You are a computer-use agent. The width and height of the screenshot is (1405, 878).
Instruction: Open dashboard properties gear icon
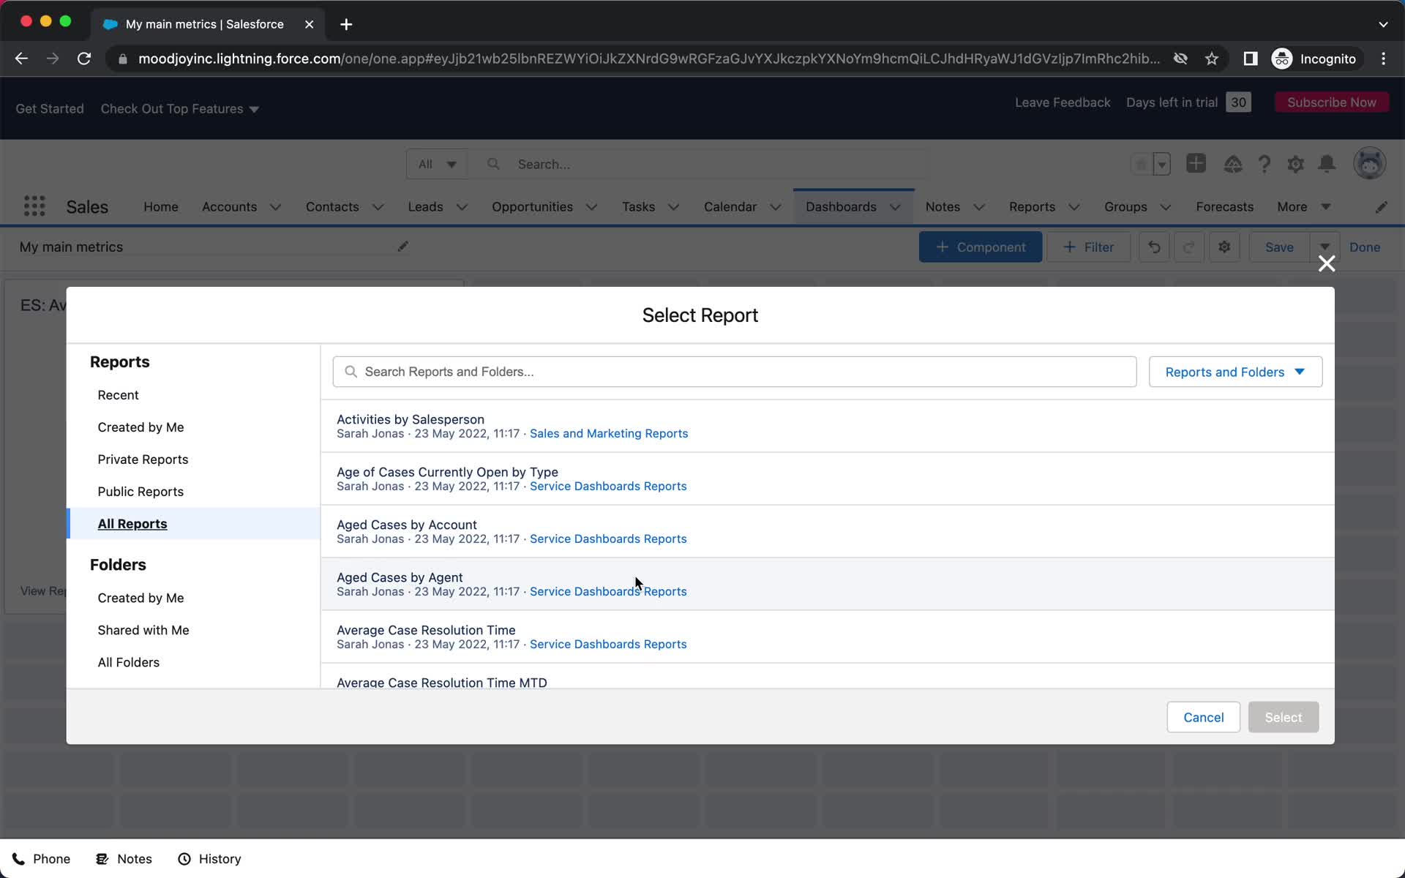coord(1224,247)
